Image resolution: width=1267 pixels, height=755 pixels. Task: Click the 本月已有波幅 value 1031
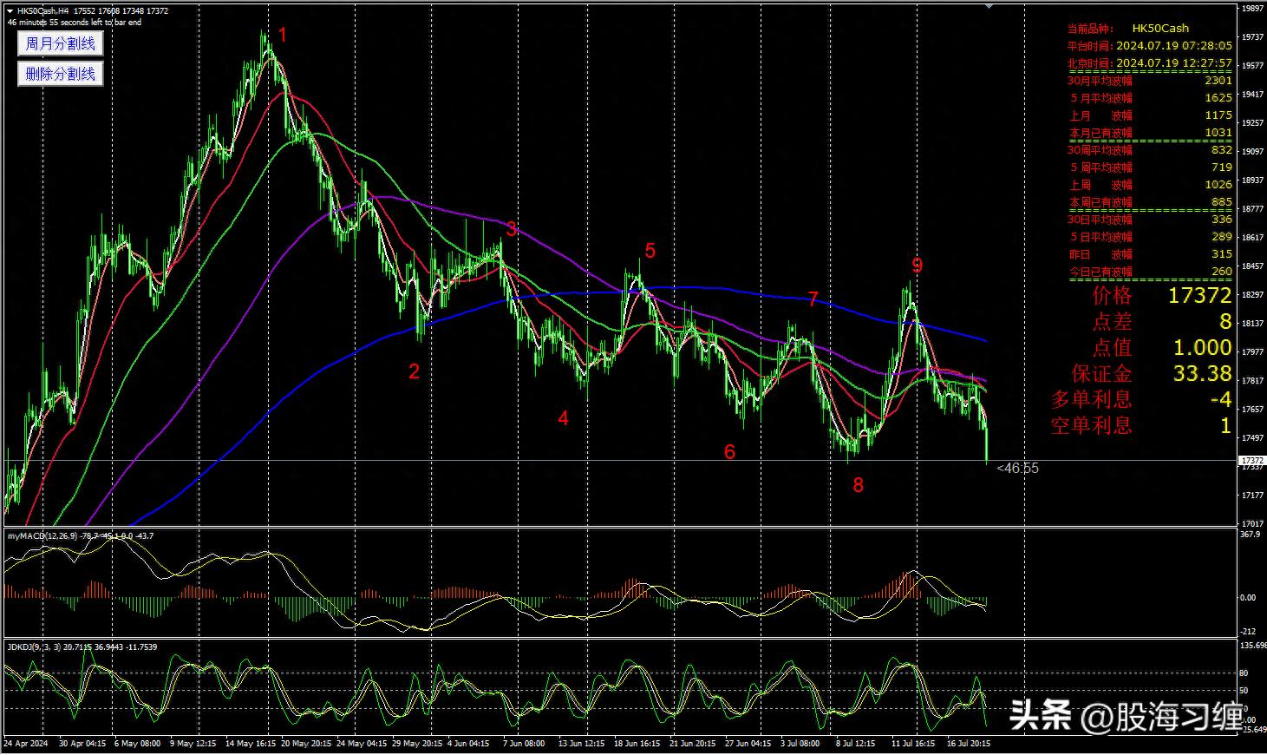point(1218,133)
